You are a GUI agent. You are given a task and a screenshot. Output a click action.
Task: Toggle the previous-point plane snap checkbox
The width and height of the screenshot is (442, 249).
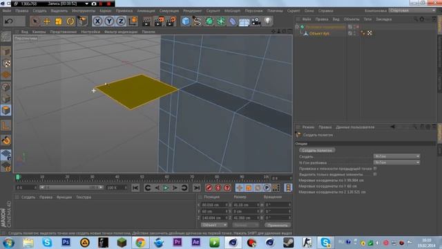tap(375, 168)
